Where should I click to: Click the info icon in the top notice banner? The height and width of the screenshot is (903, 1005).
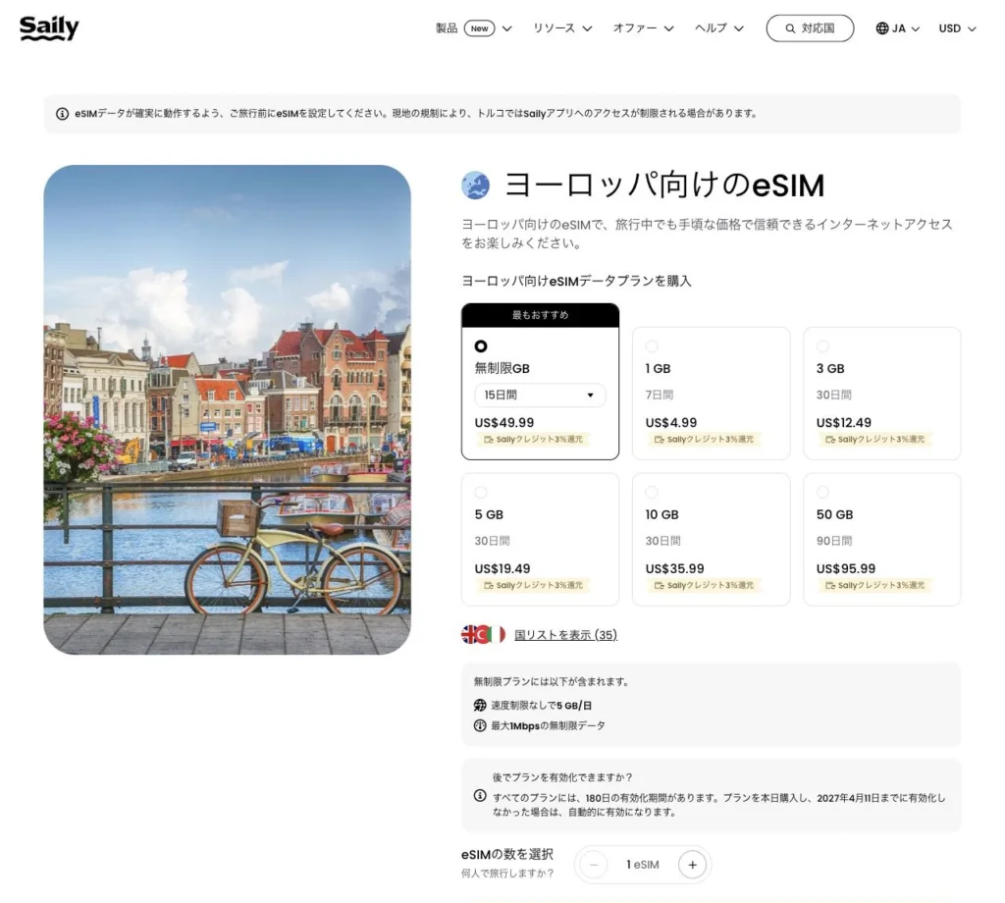[62, 114]
